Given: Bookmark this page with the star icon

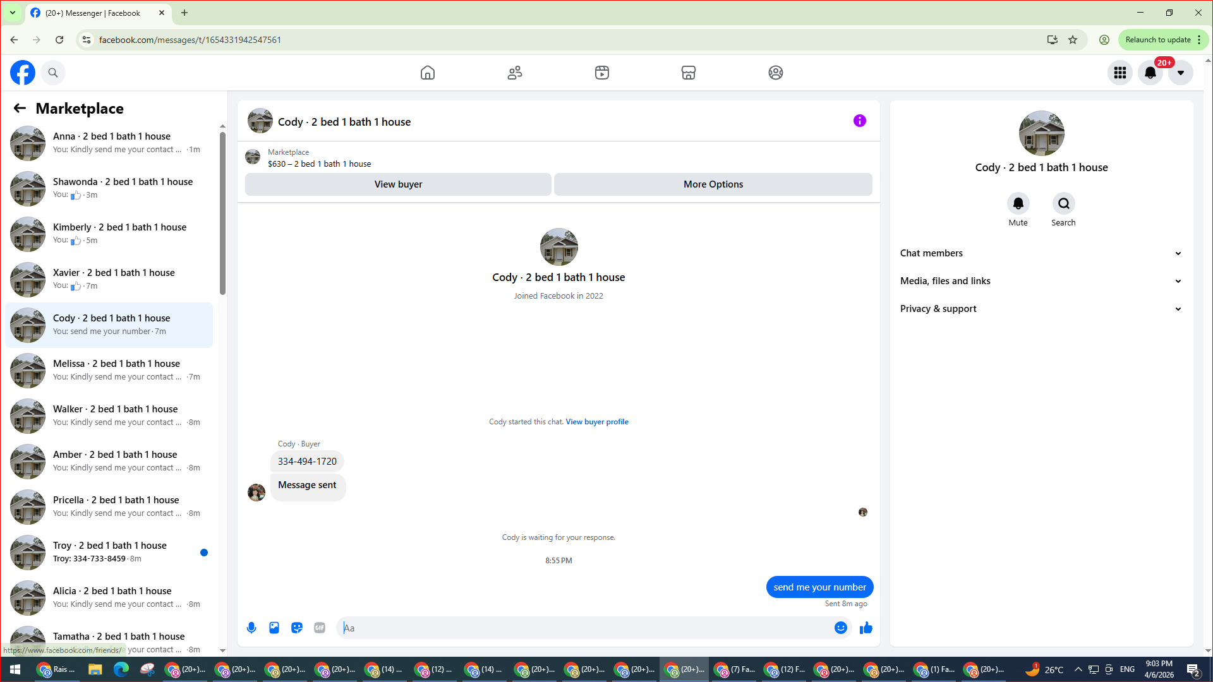Looking at the screenshot, I should click(1073, 40).
